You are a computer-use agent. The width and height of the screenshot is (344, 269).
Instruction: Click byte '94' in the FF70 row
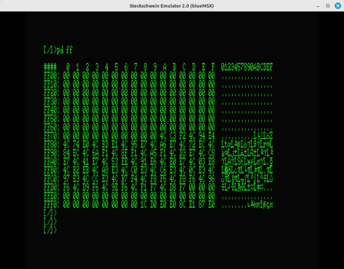pyautogui.click(x=202, y=136)
